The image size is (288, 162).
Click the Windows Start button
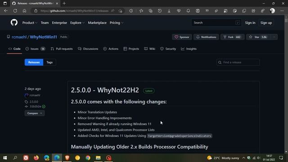5,158
